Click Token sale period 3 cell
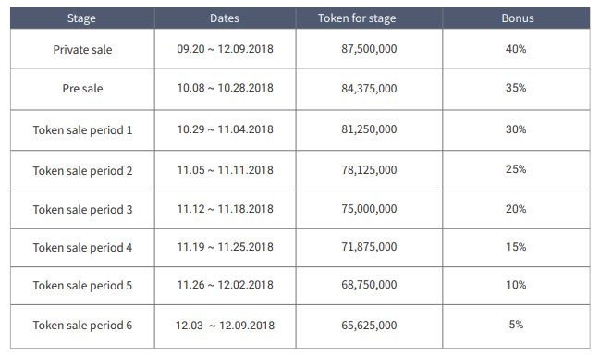Screen dimensions: 600x357 click(x=82, y=210)
